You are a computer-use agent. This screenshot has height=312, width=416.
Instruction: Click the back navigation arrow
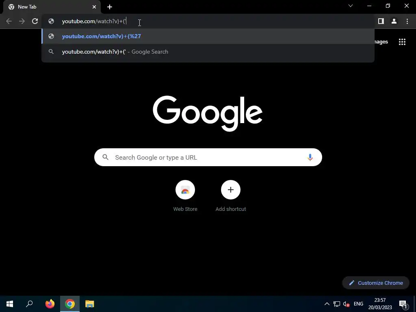coord(9,21)
